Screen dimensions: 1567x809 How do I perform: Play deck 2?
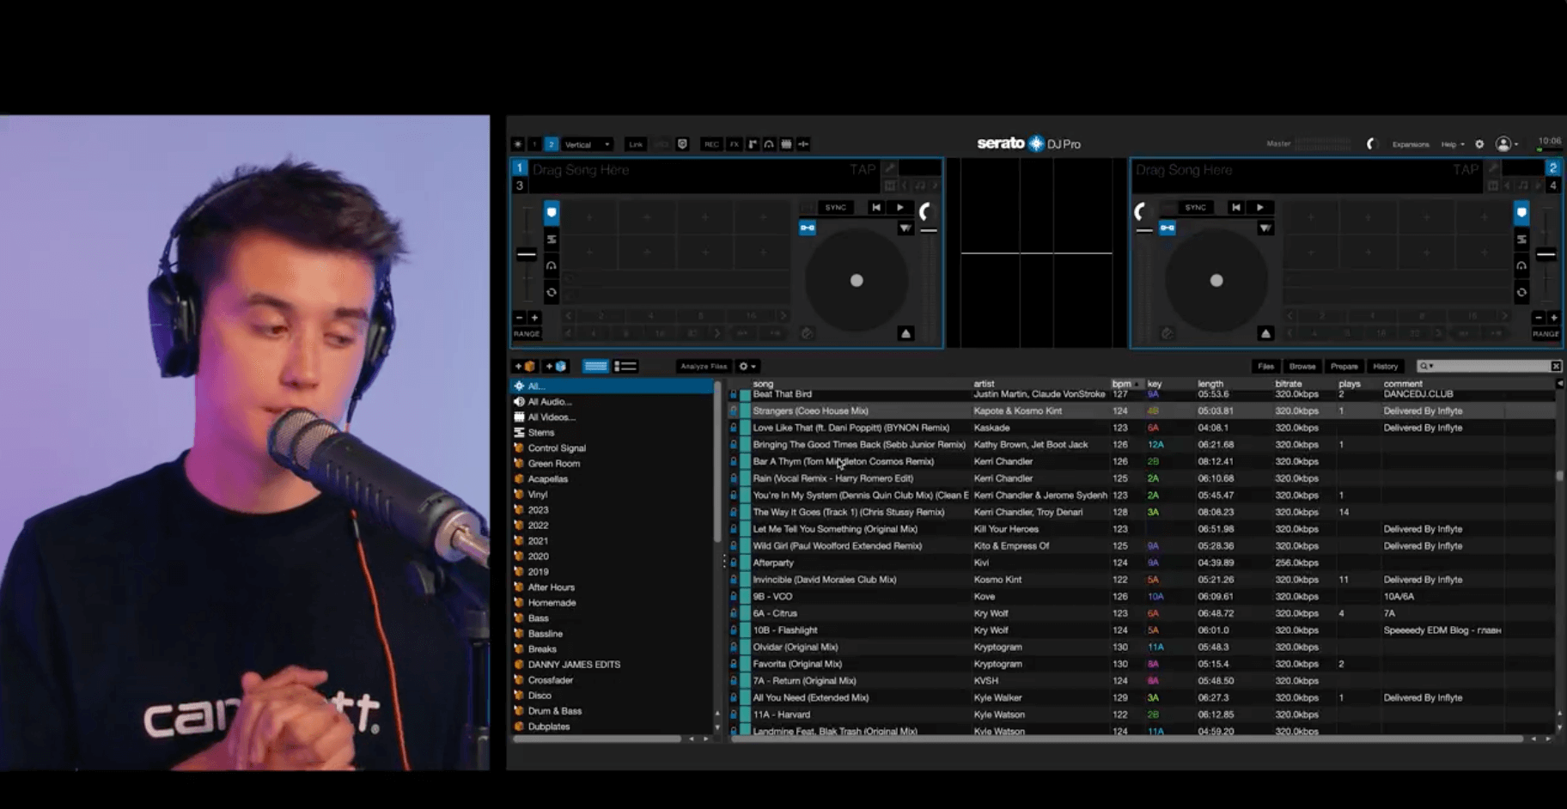click(1259, 207)
